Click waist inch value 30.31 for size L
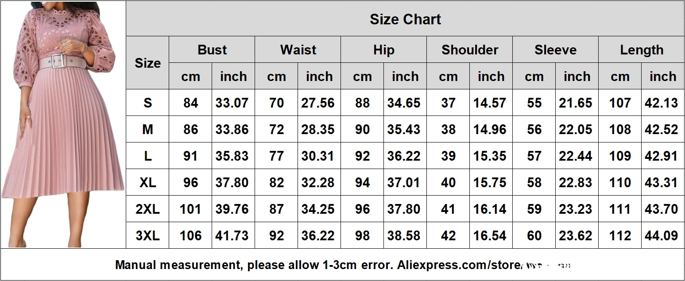The width and height of the screenshot is (685, 281). click(x=317, y=156)
